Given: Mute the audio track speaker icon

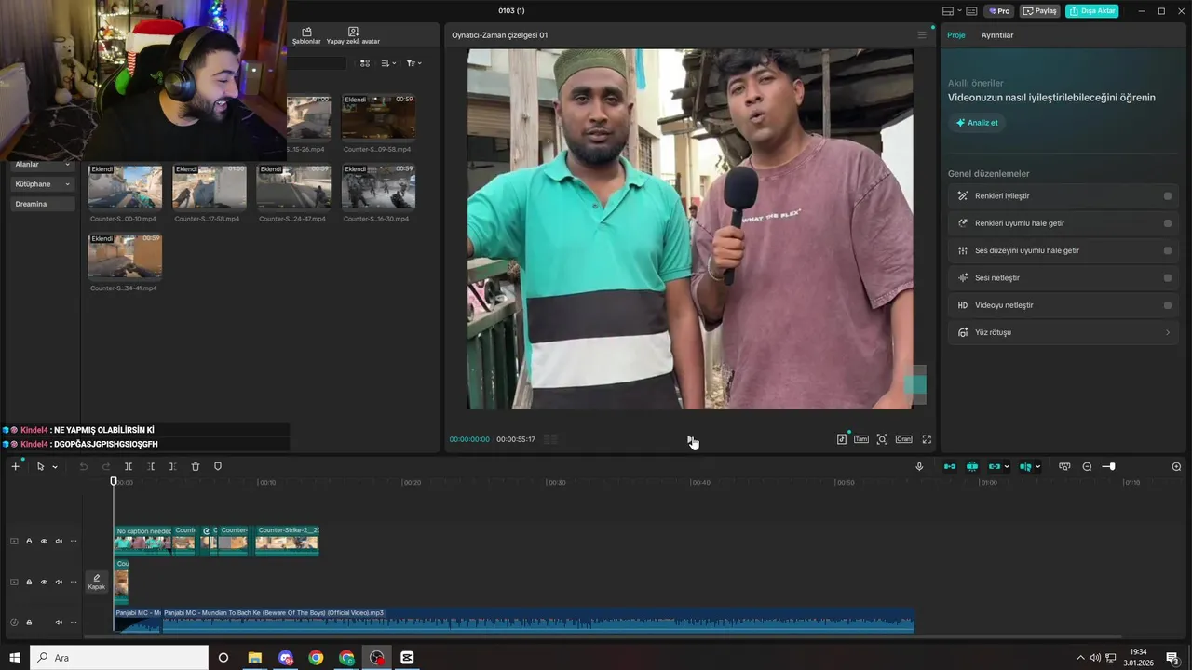Looking at the screenshot, I should click(59, 623).
